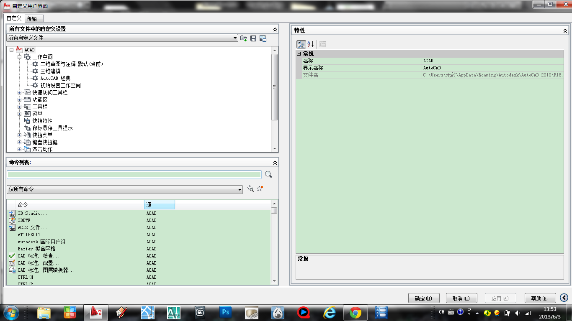Click the checkmark icon for CAD 标准, 检查
This screenshot has width=572, height=321.
point(12,256)
